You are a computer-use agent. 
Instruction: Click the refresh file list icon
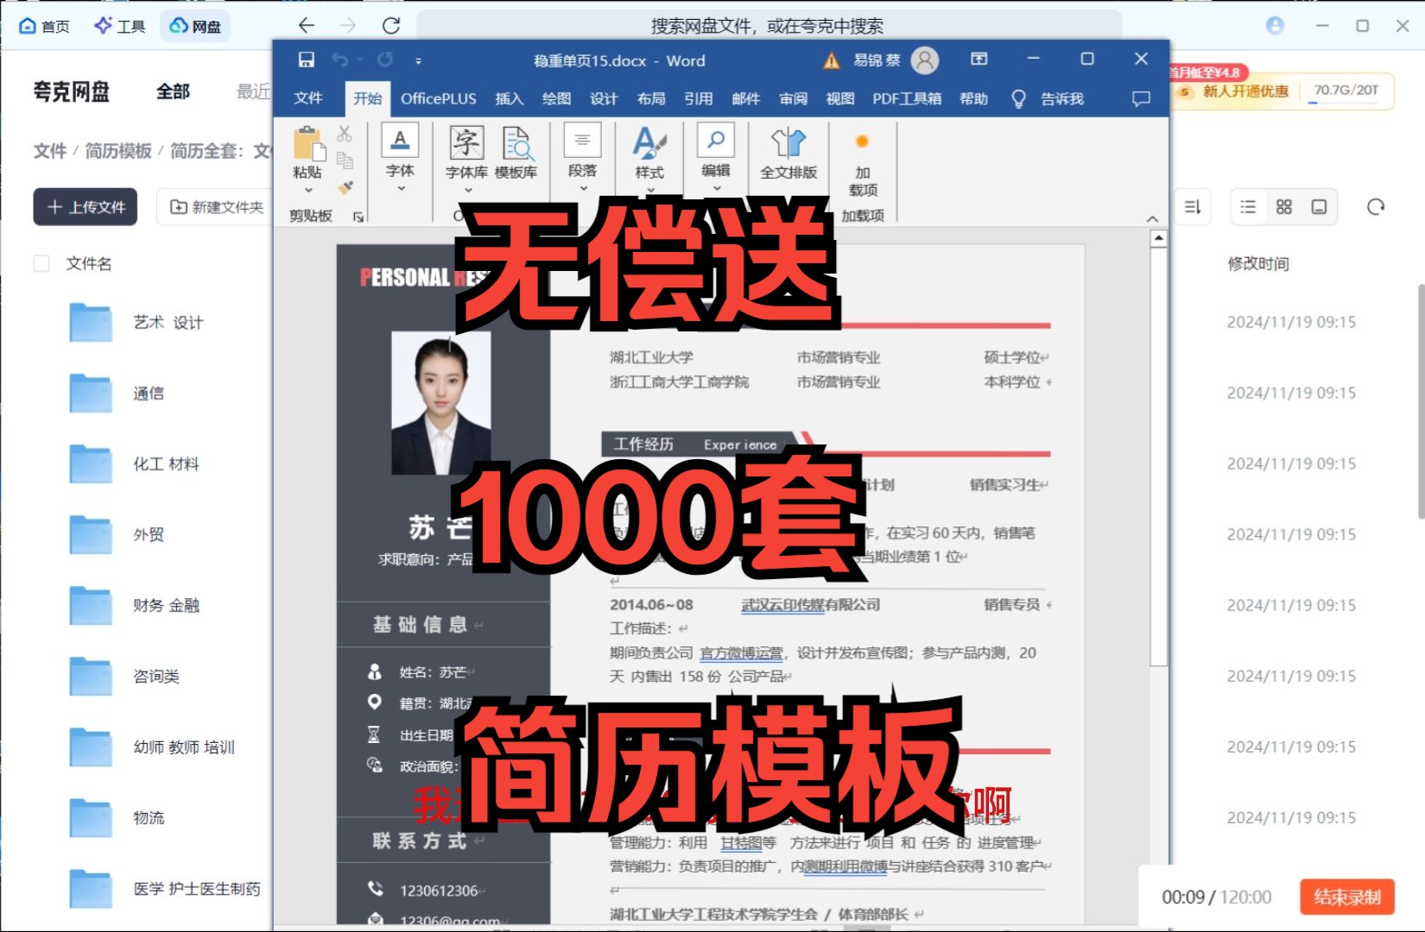tap(1376, 206)
